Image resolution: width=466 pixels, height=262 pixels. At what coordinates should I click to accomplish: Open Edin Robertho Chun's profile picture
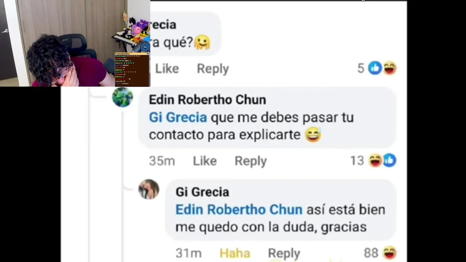[x=122, y=97]
